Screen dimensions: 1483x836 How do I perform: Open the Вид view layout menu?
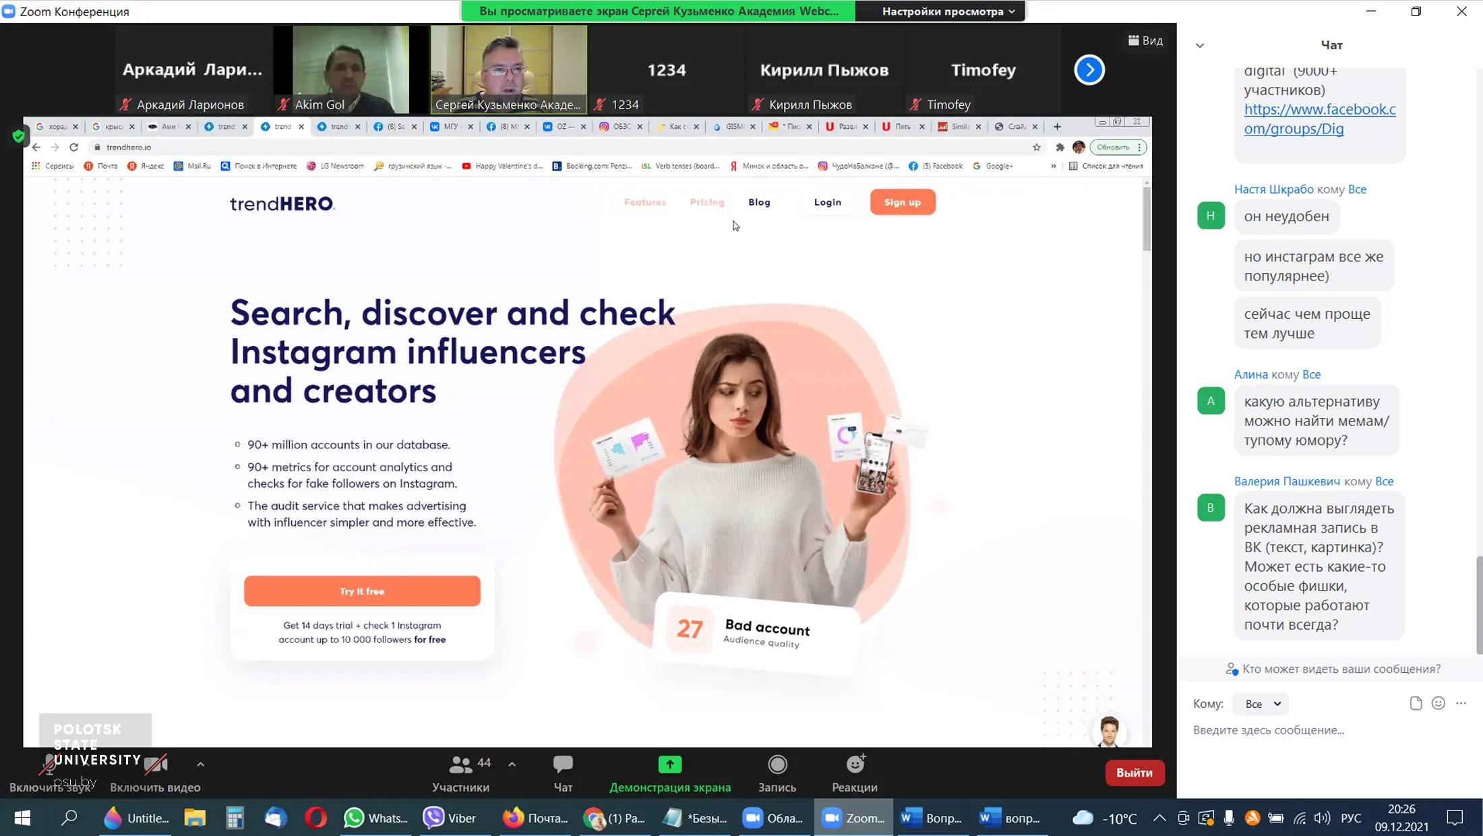1145,40
